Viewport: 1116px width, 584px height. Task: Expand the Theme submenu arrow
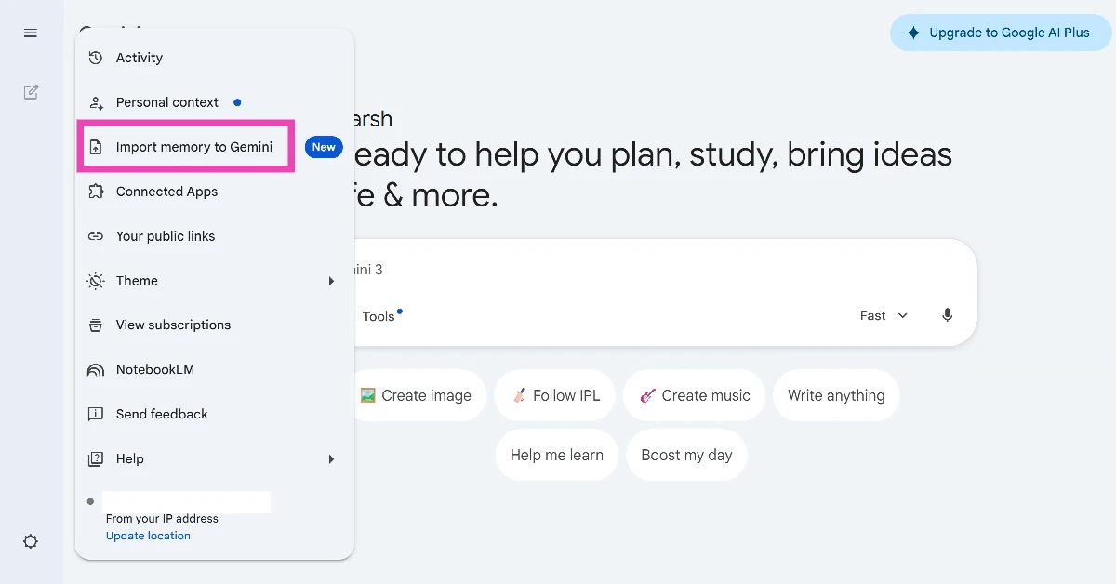[331, 281]
